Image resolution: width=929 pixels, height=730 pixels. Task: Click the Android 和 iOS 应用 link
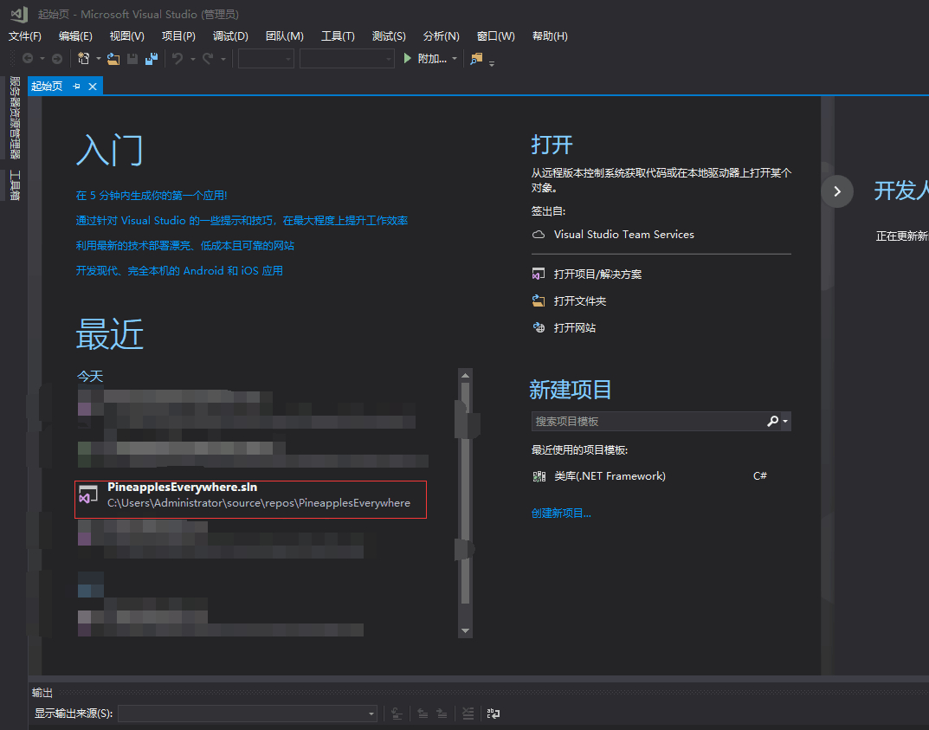(x=179, y=270)
